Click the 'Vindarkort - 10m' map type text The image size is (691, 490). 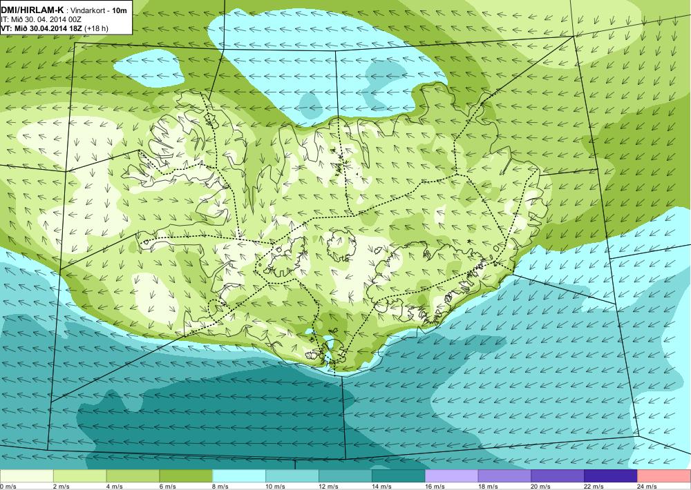pyautogui.click(x=98, y=11)
